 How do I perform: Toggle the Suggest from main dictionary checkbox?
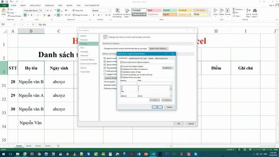(105, 74)
